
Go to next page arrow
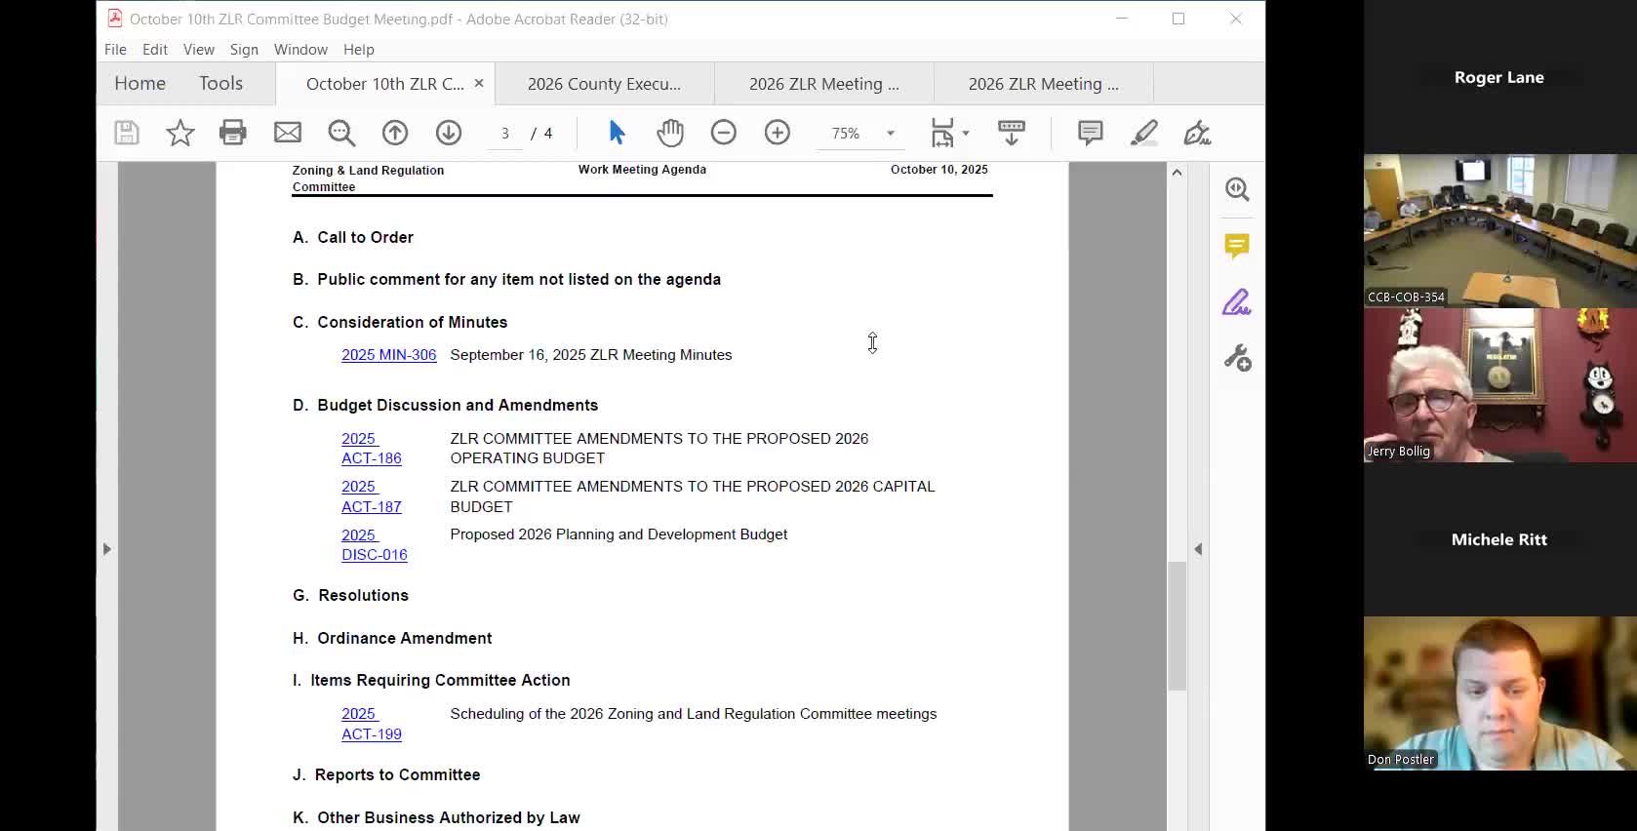[x=449, y=133]
